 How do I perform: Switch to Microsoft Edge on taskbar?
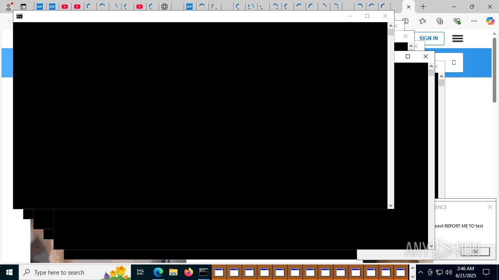(x=158, y=272)
